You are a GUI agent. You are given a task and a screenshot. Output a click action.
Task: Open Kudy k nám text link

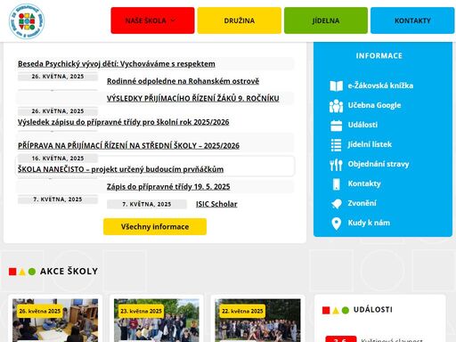(x=369, y=223)
